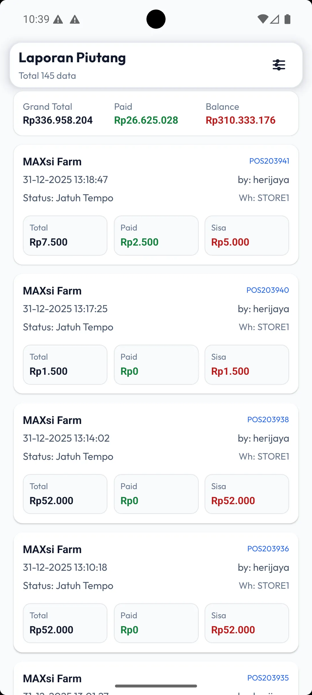Select the Rp7.500 Total box
312x695 pixels.
point(65,235)
